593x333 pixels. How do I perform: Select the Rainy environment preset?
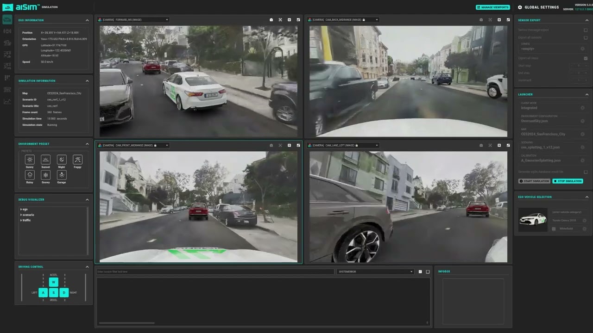(x=30, y=175)
